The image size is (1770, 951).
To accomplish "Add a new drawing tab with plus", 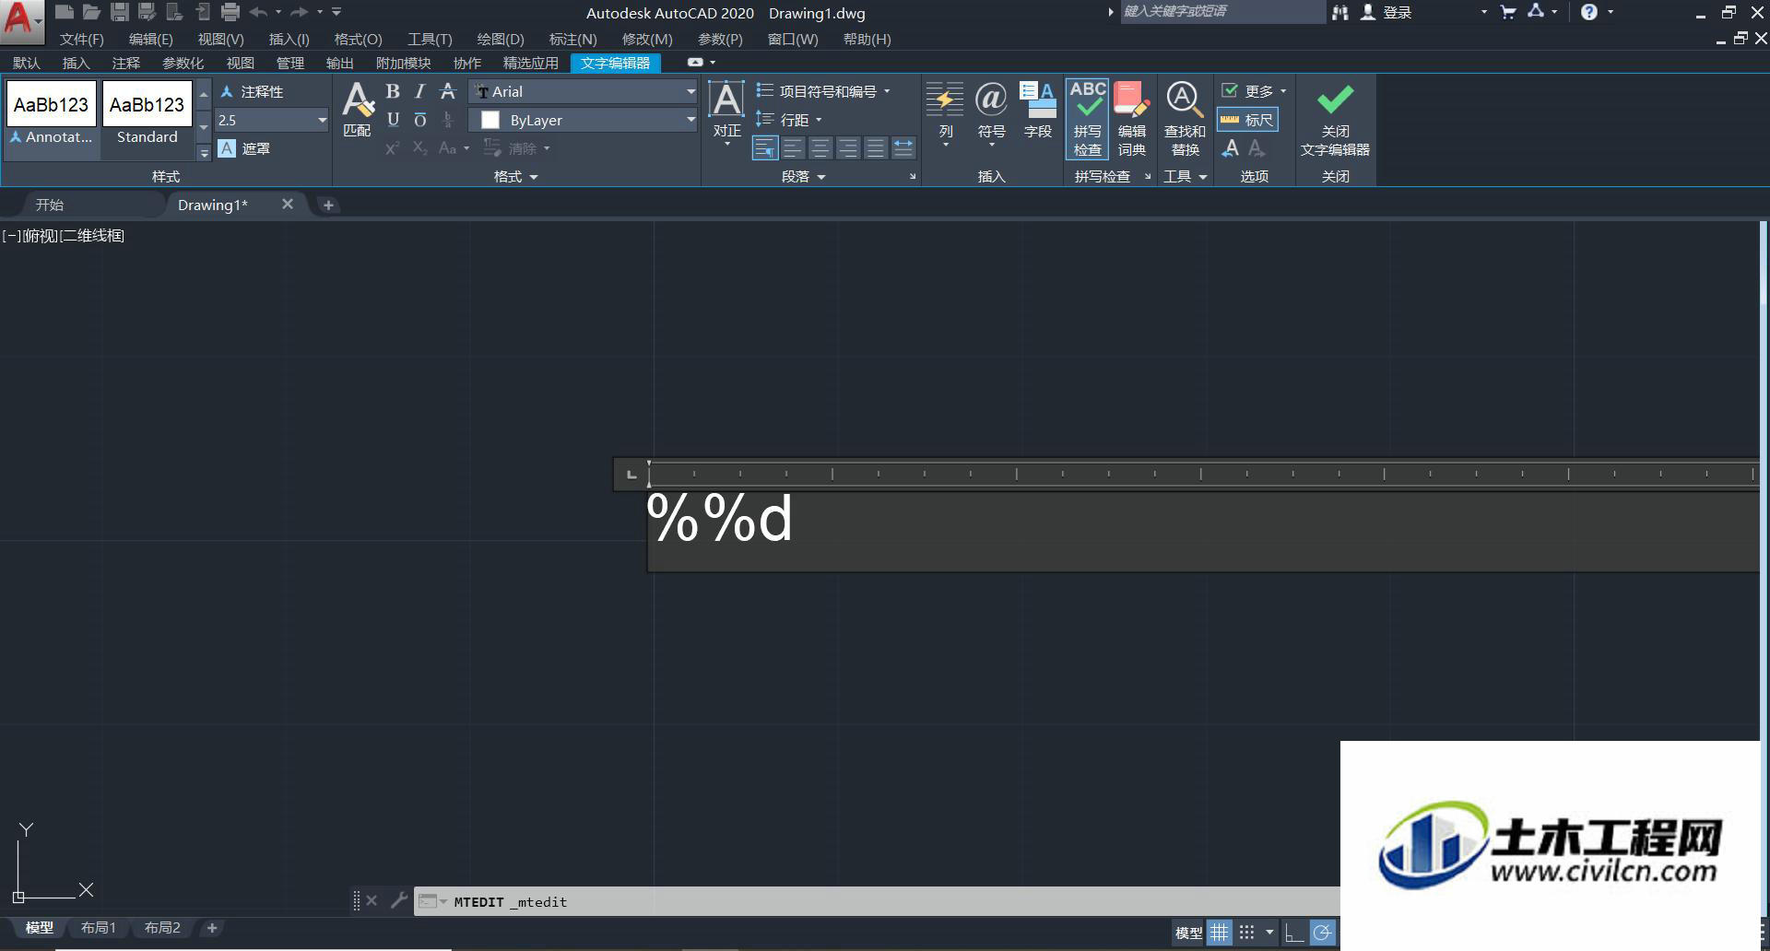I will pos(328,205).
